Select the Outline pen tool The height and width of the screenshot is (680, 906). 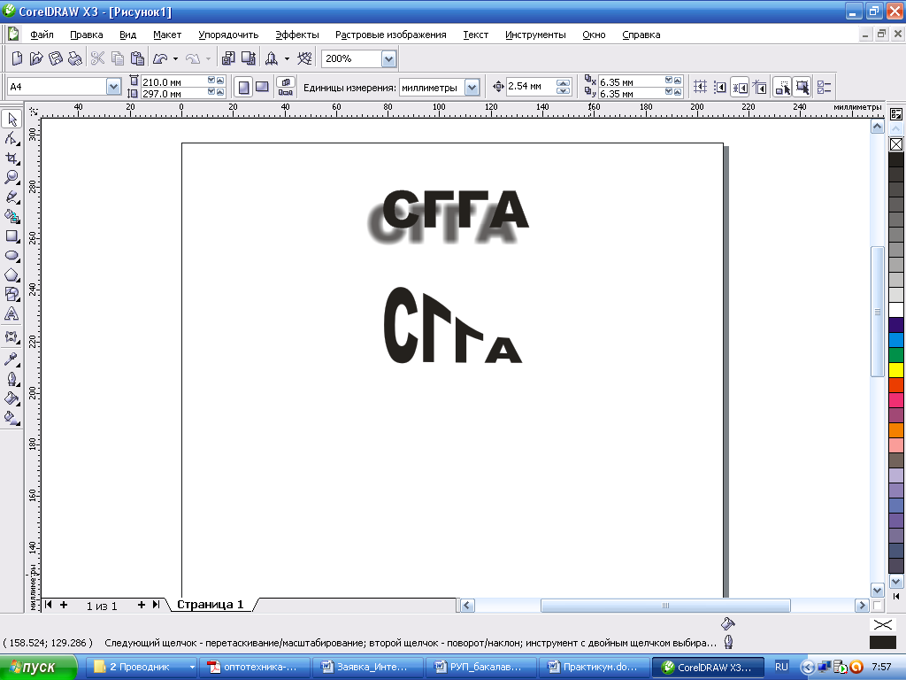(12, 379)
